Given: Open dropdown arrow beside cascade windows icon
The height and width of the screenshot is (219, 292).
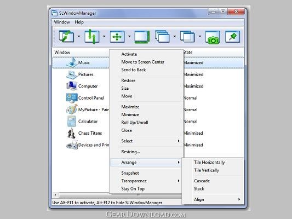Looking at the screenshot, I should [x=175, y=36].
